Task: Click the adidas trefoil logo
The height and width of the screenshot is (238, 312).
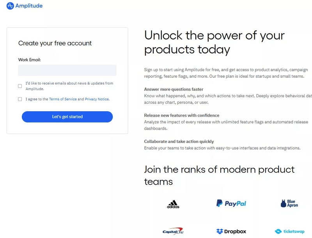Action: (x=173, y=203)
